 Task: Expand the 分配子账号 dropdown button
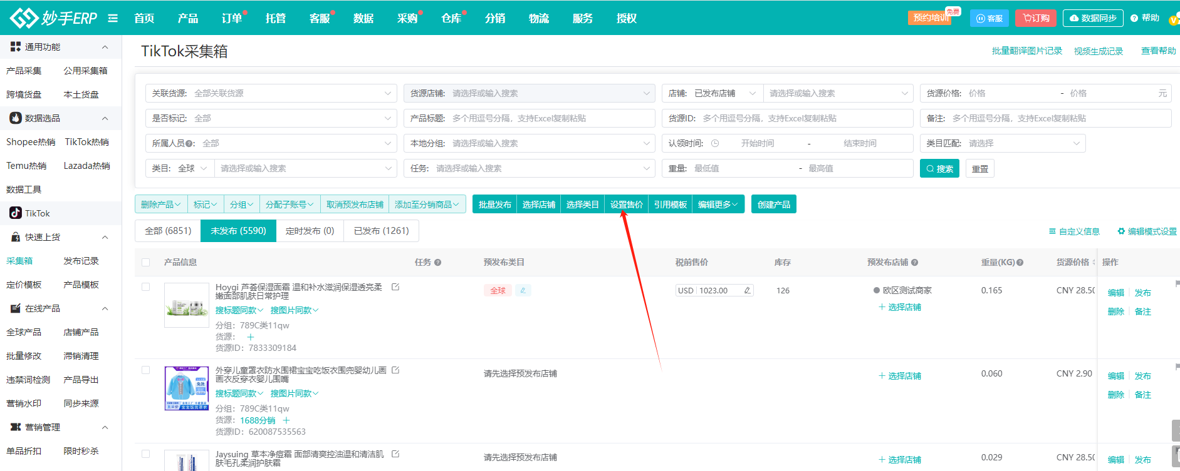pyautogui.click(x=290, y=205)
